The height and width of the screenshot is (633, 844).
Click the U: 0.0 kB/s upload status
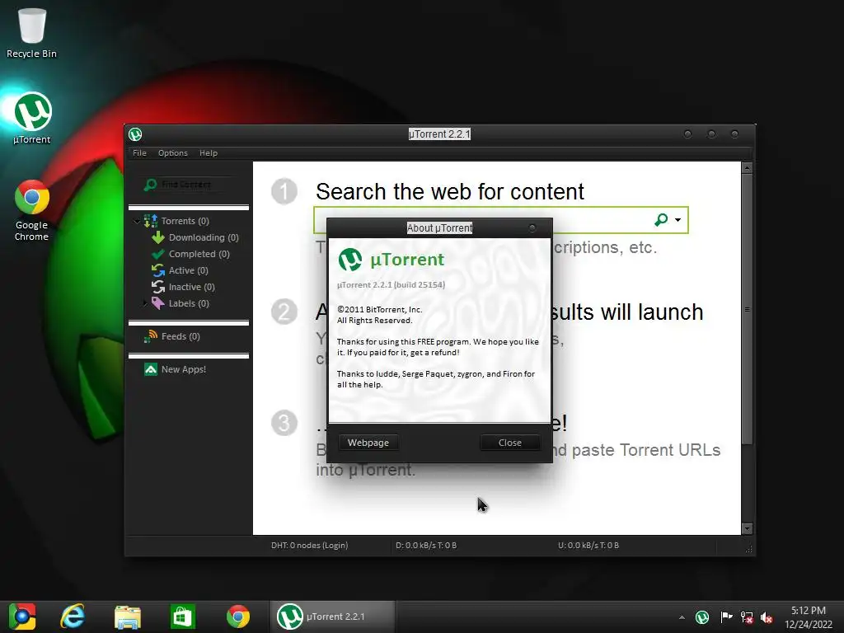point(588,546)
